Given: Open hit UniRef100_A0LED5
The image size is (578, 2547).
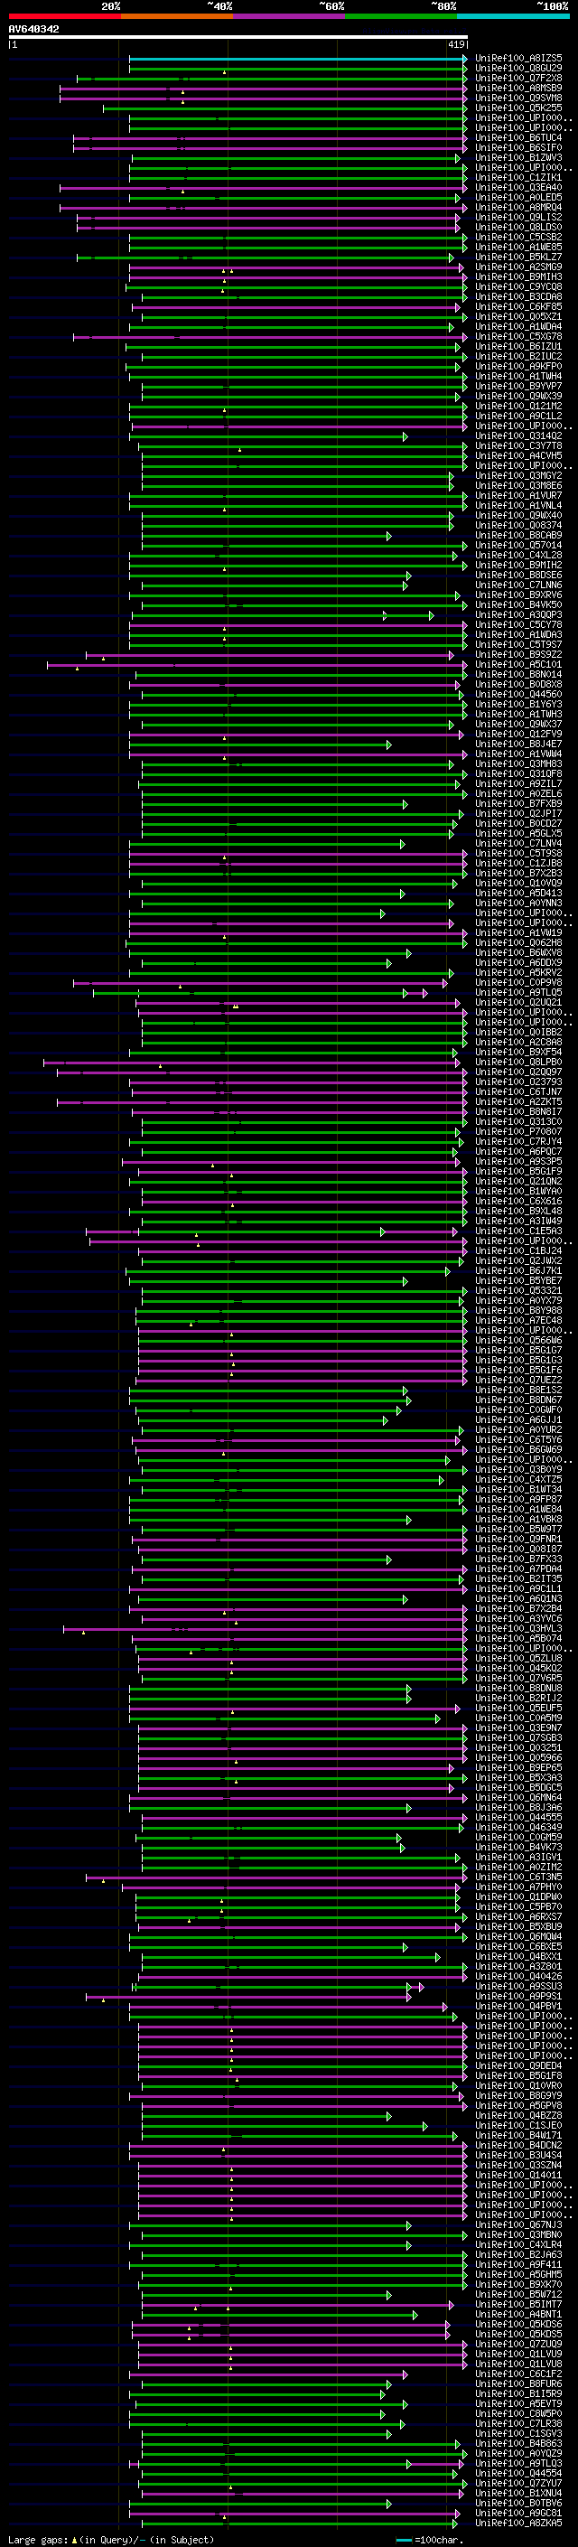Looking at the screenshot, I should (x=518, y=198).
